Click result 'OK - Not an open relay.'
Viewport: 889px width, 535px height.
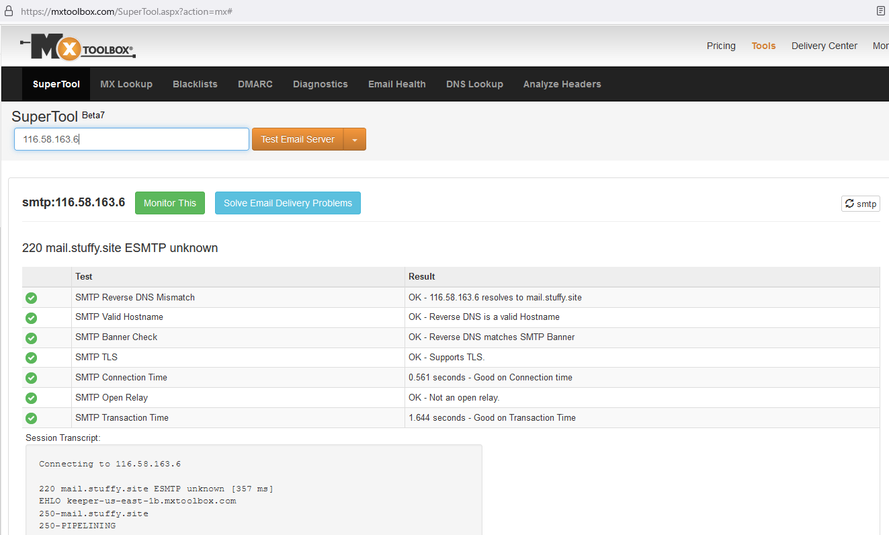click(454, 397)
